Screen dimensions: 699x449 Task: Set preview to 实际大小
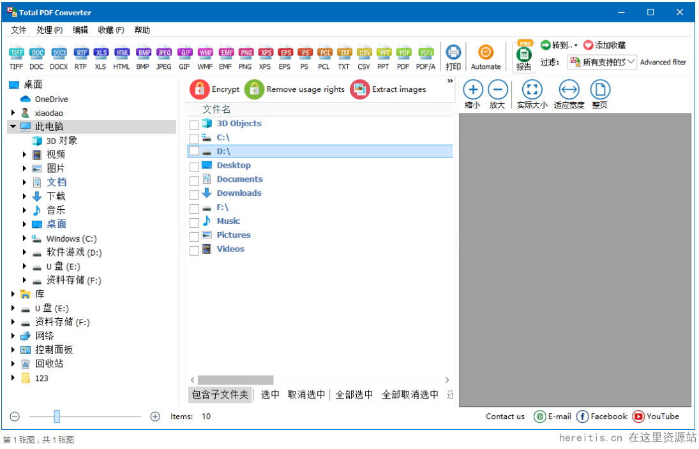click(x=532, y=94)
